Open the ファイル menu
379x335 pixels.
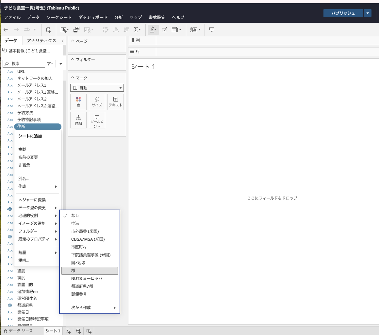click(12, 17)
